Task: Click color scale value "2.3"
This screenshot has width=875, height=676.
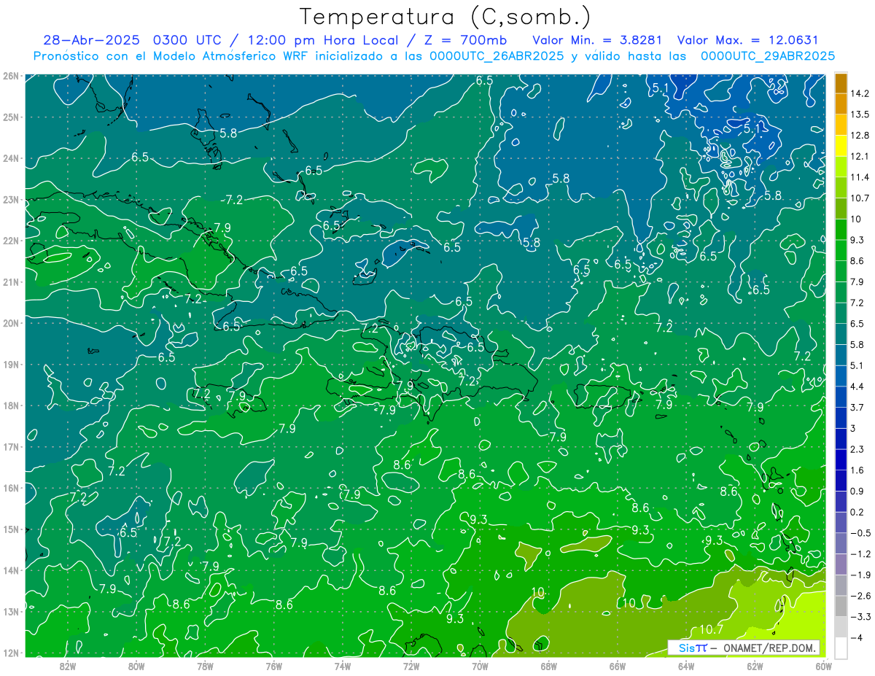Action: 857,449
